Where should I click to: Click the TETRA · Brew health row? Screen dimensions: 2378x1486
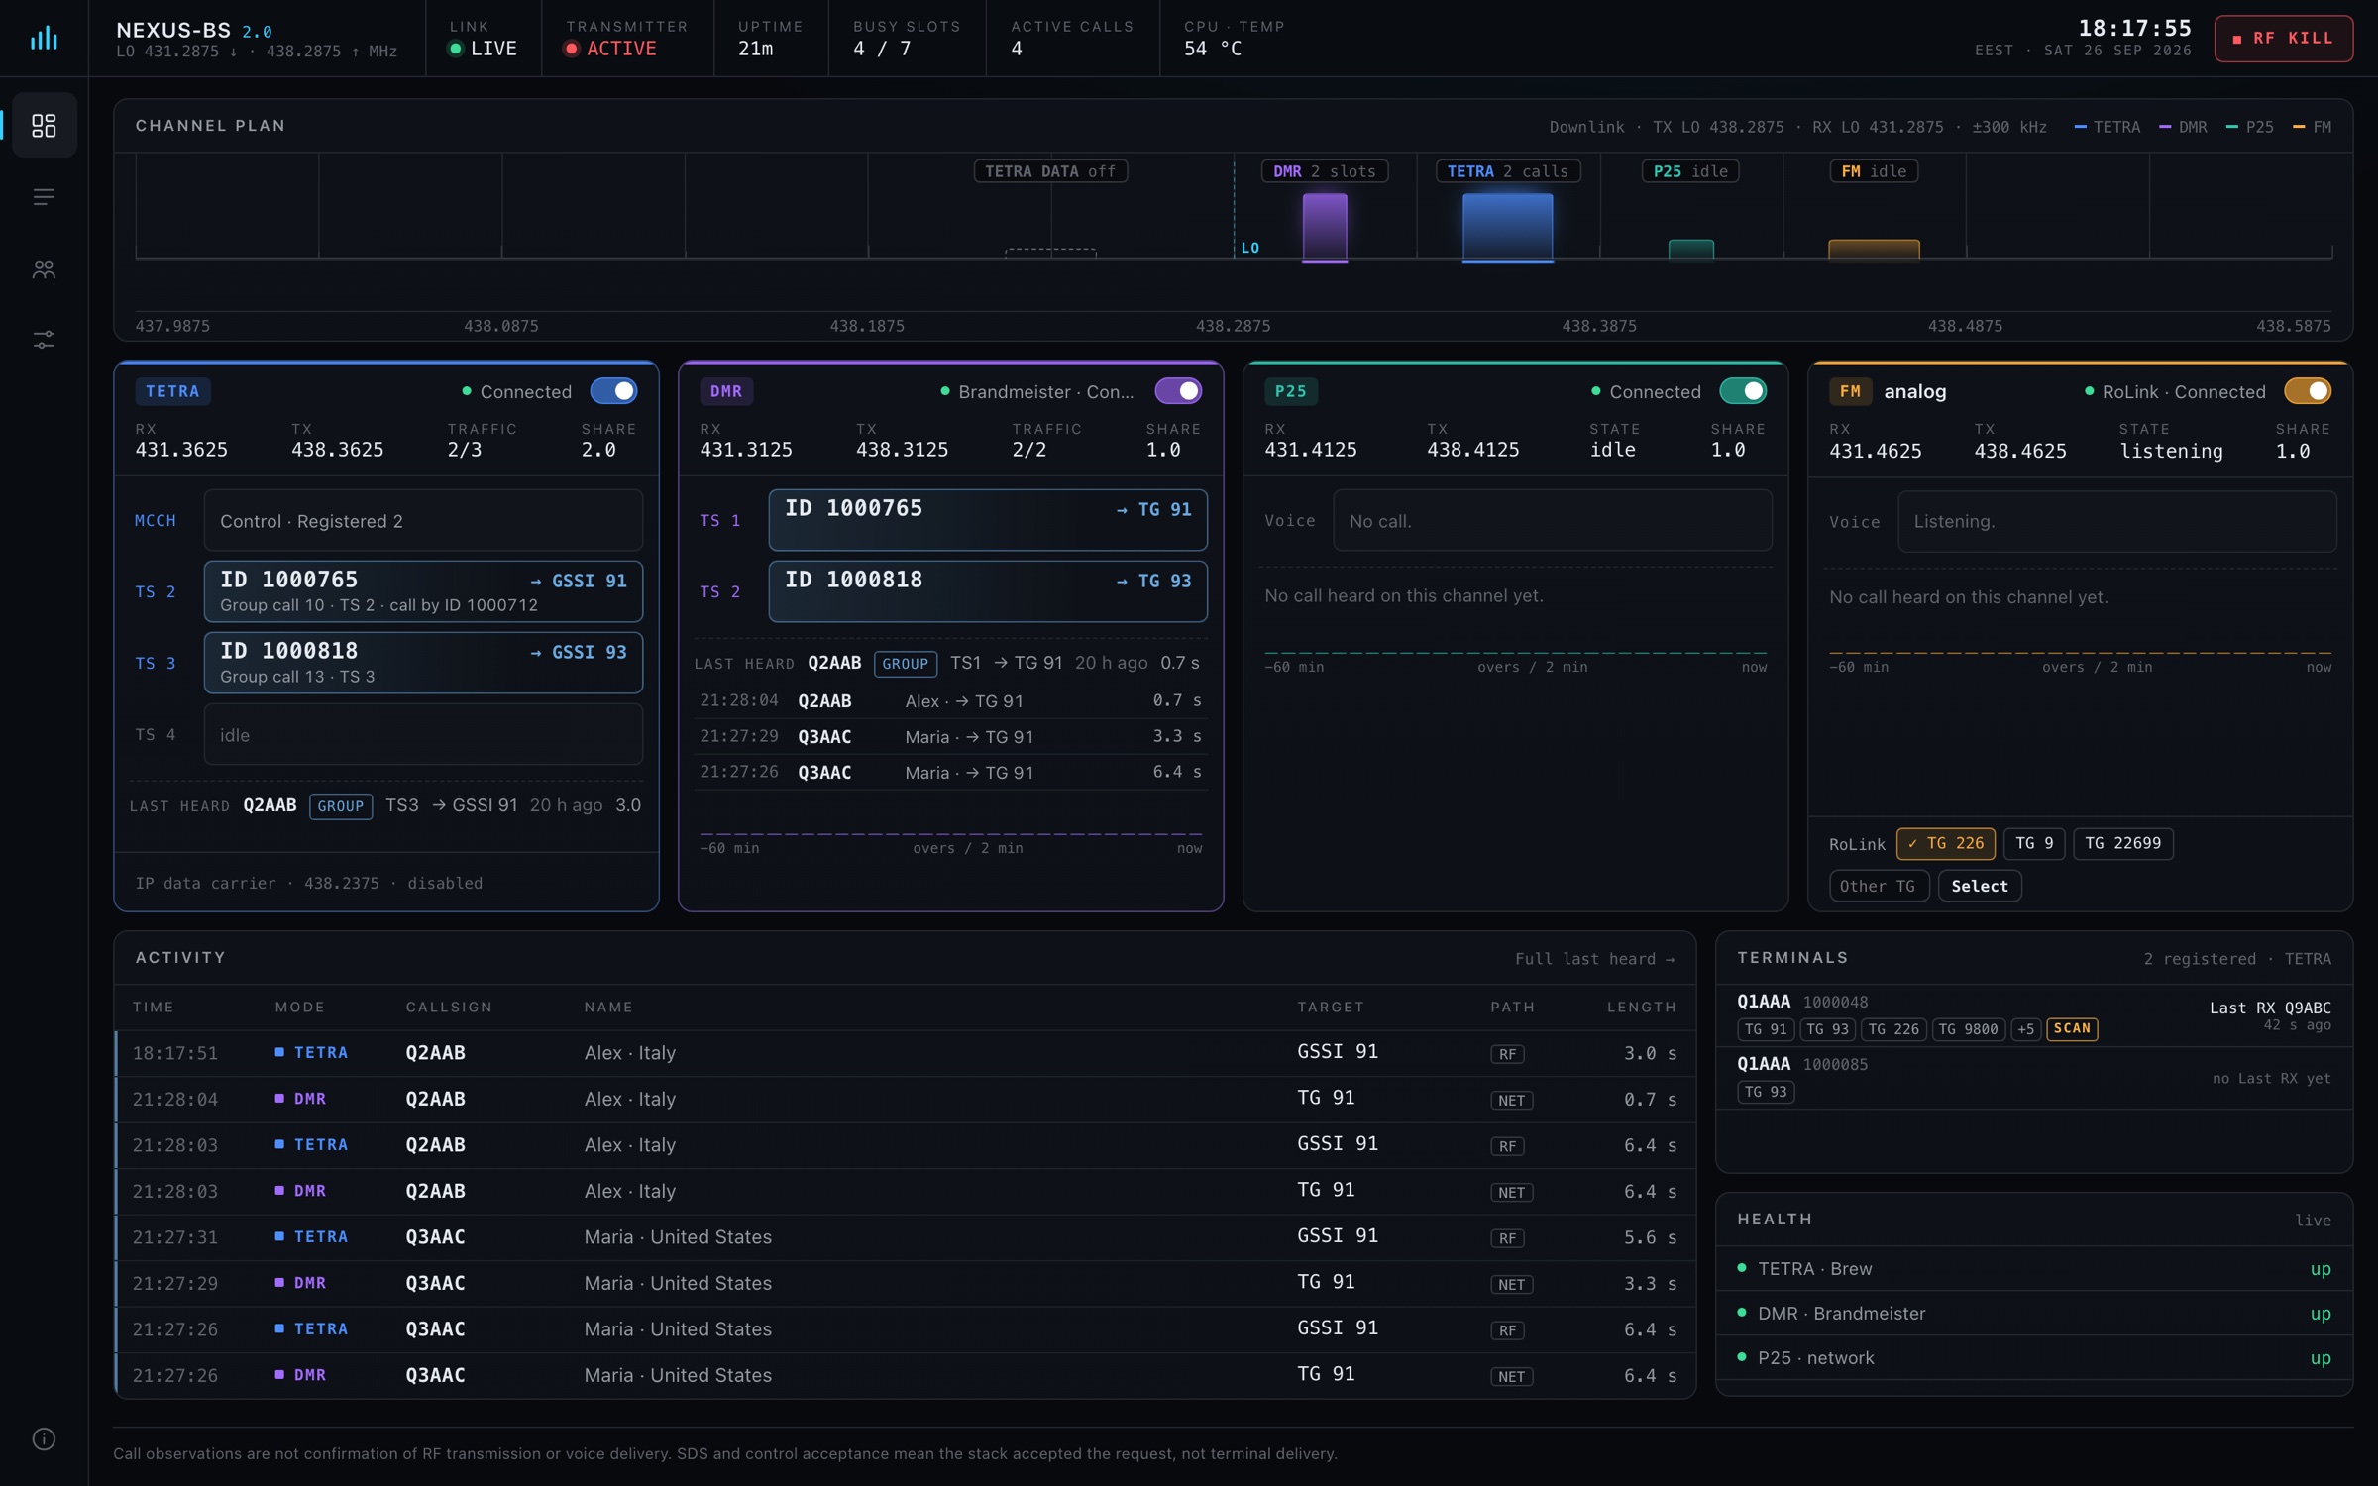coord(2033,1268)
